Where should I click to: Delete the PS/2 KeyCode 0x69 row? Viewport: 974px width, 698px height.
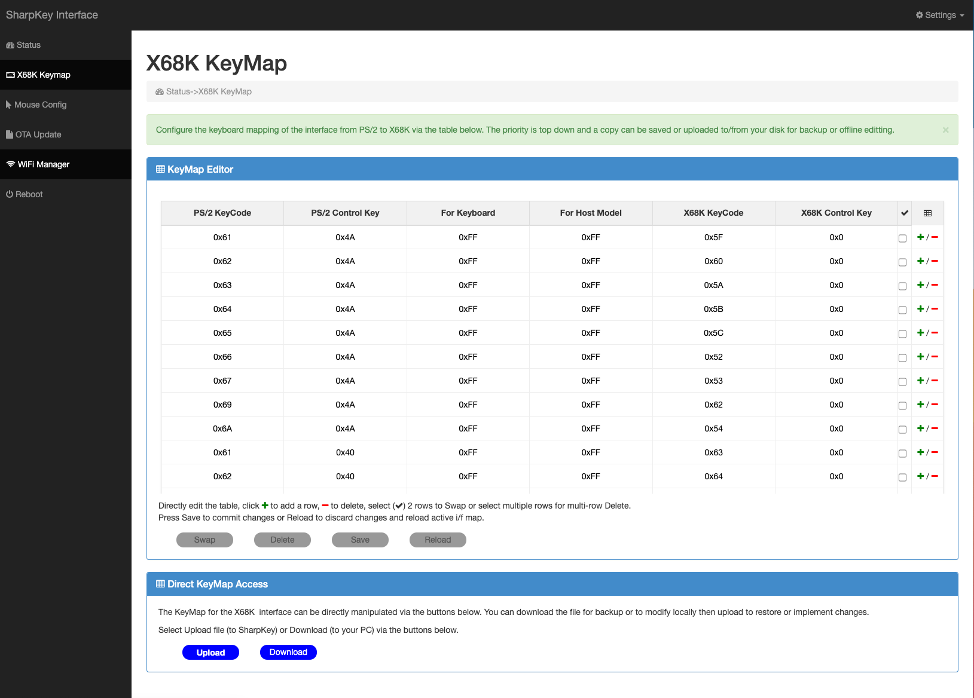(935, 405)
